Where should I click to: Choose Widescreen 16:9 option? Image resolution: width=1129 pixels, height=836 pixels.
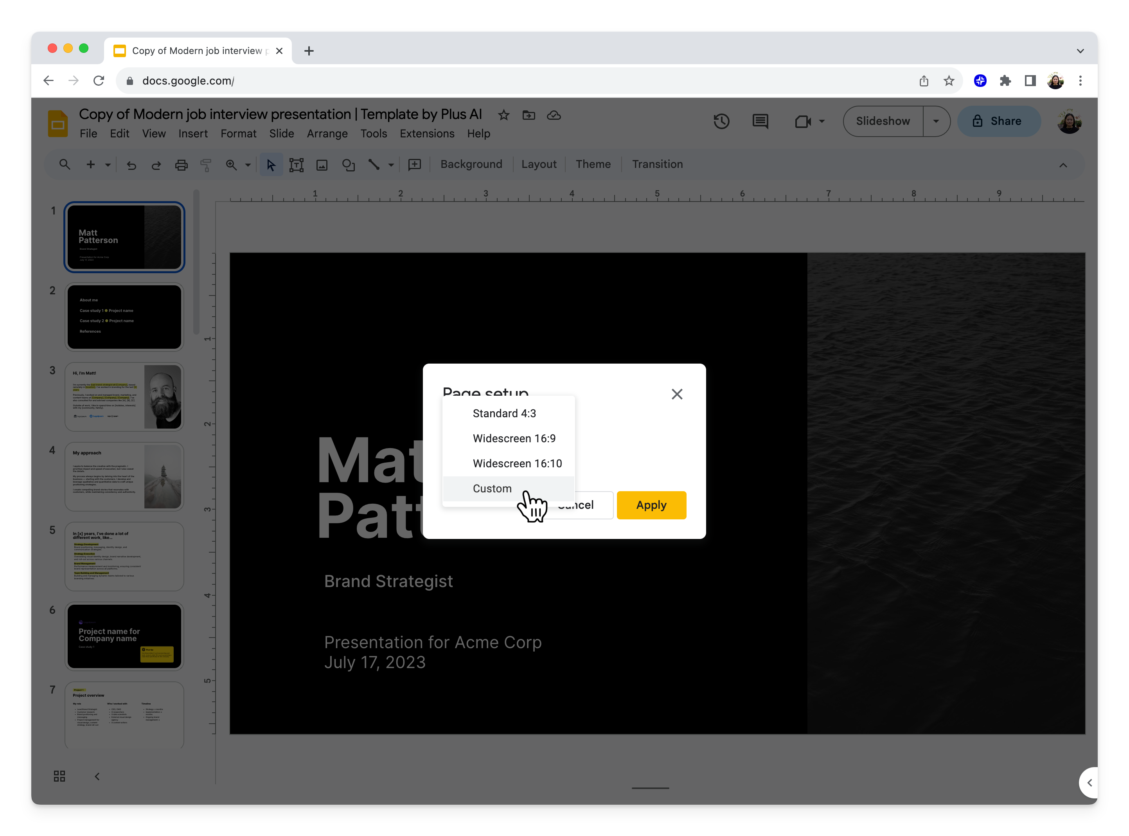(x=508, y=438)
